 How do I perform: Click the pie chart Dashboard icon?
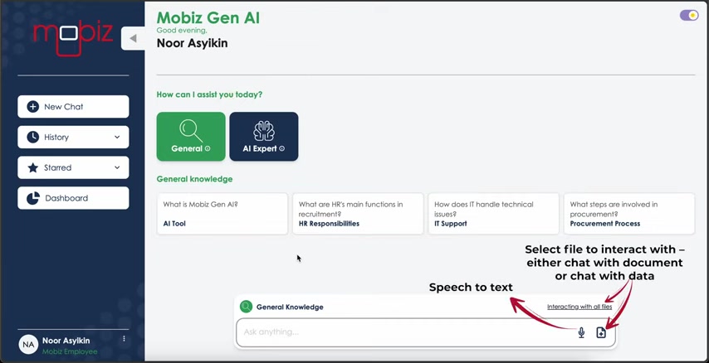(32, 198)
